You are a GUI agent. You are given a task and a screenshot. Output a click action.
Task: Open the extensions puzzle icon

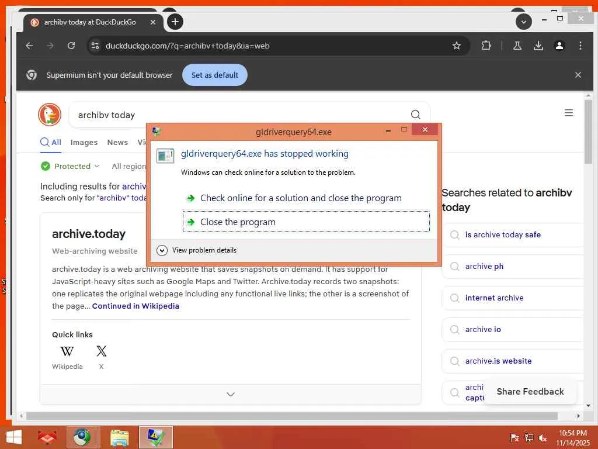click(486, 46)
